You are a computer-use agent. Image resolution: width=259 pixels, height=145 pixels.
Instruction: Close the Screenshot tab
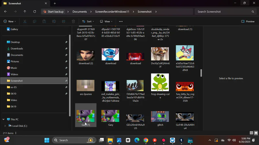pos(46,3)
